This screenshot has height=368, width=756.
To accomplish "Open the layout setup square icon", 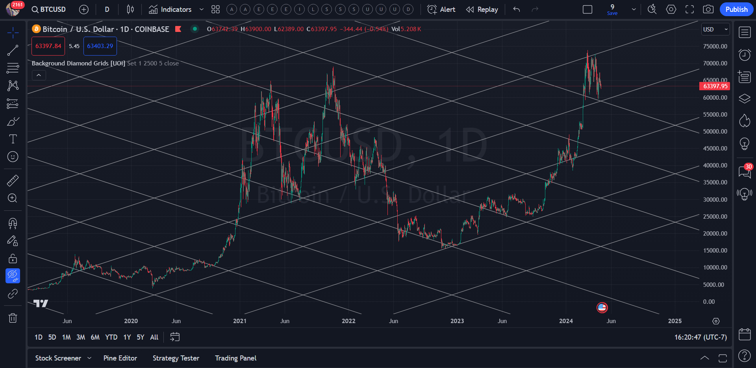I will pos(587,9).
